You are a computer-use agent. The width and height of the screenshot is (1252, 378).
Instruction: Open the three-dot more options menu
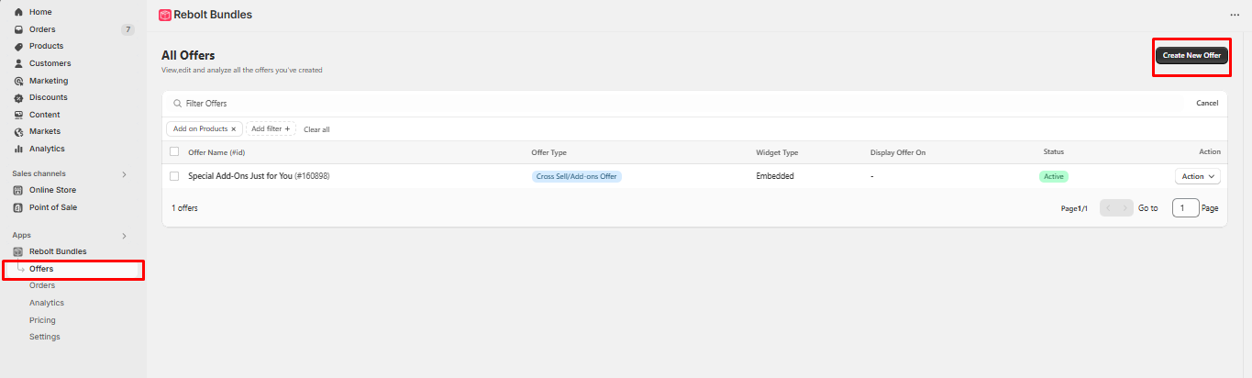(1235, 15)
